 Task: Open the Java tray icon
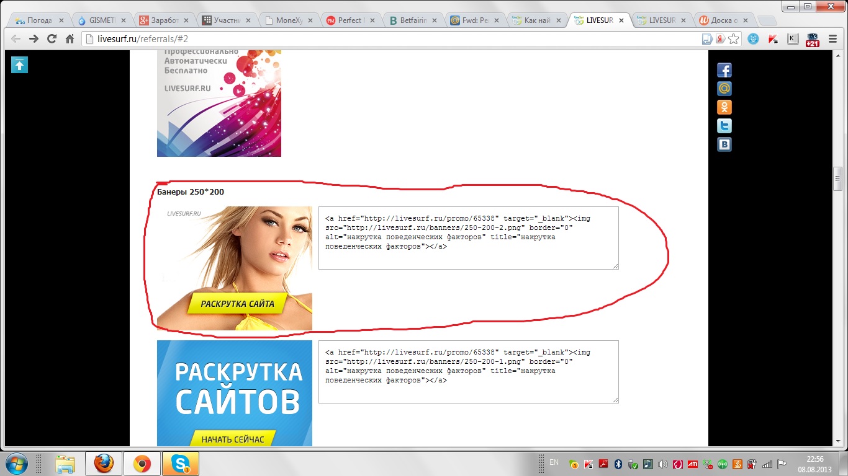738,464
